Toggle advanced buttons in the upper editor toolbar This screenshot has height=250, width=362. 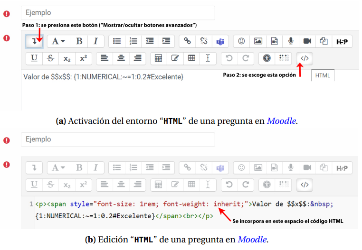pos(34,41)
